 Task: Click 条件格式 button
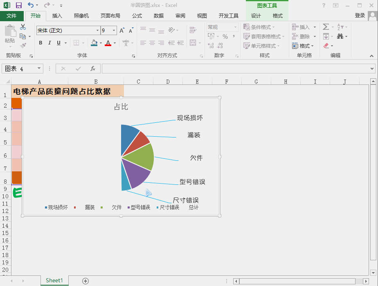tap(259, 27)
